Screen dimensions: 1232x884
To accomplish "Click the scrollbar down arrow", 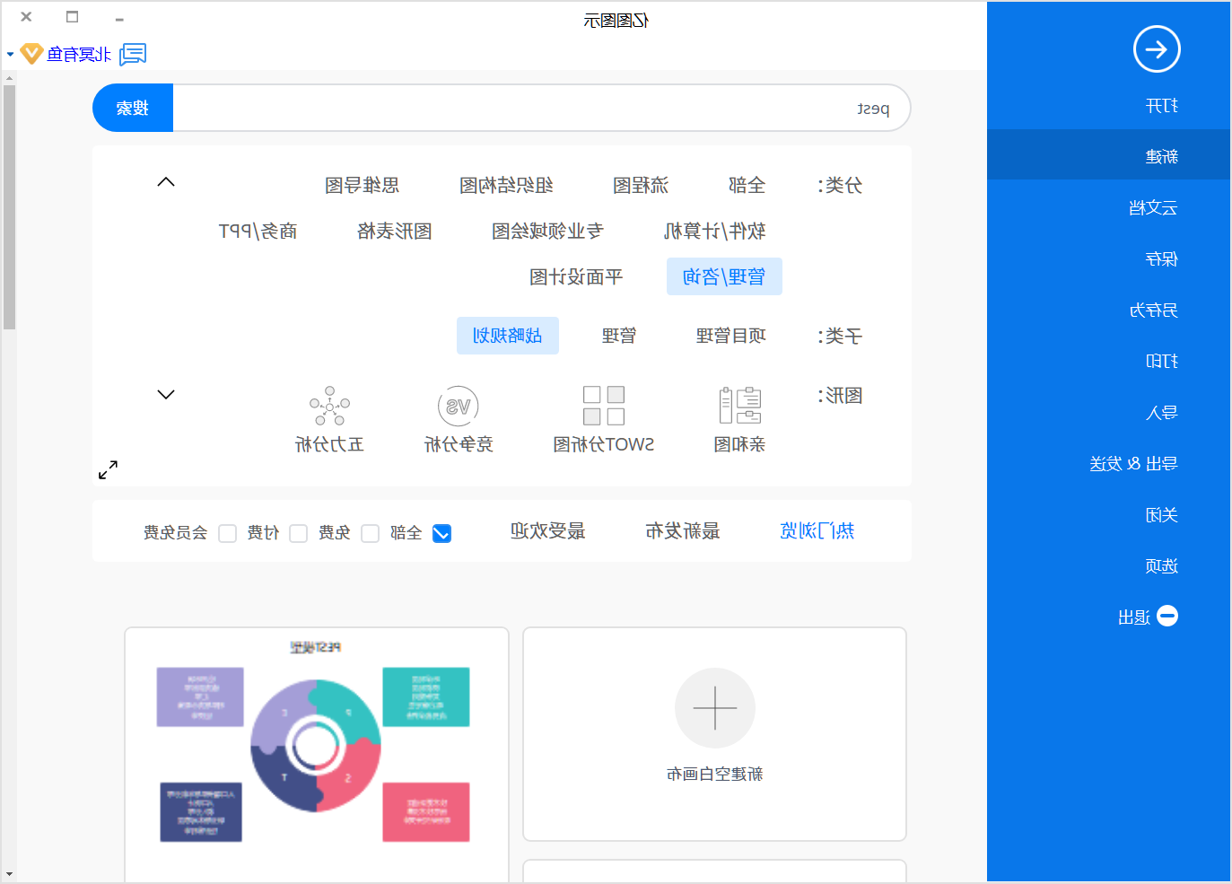I will click(x=9, y=873).
